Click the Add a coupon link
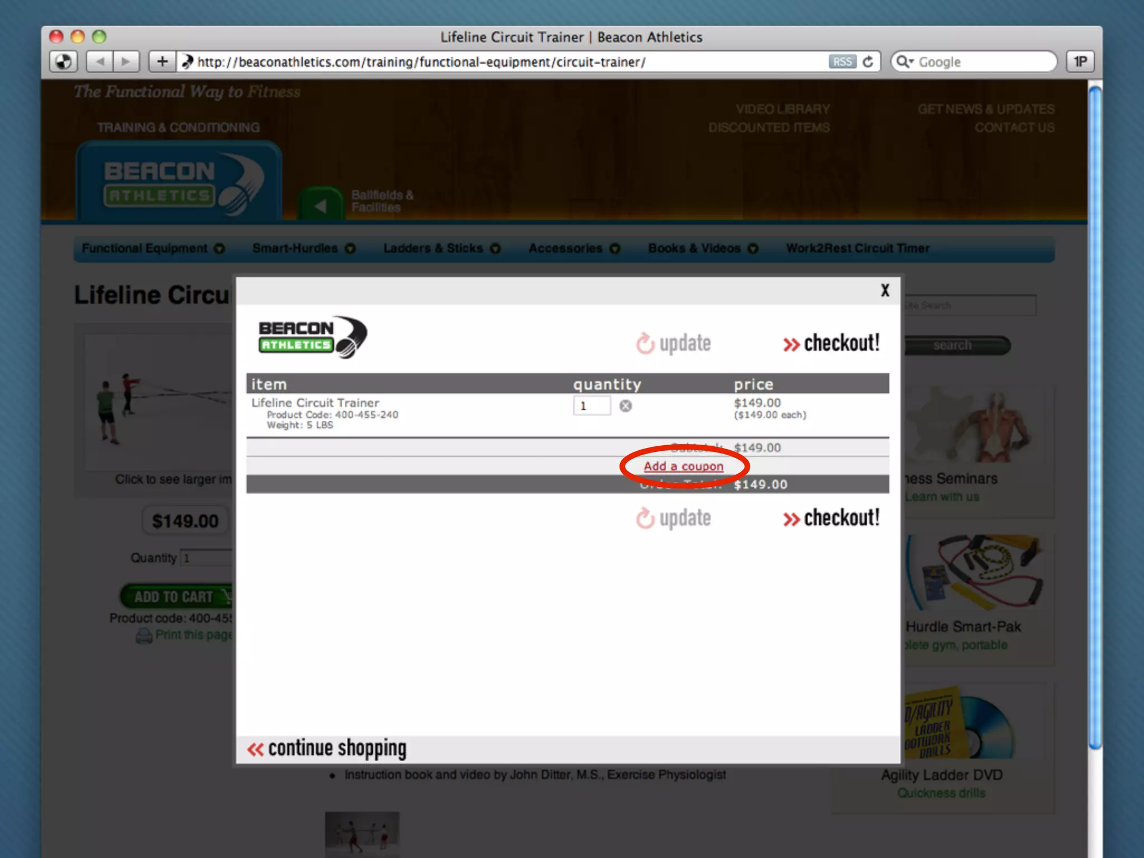 click(x=683, y=466)
